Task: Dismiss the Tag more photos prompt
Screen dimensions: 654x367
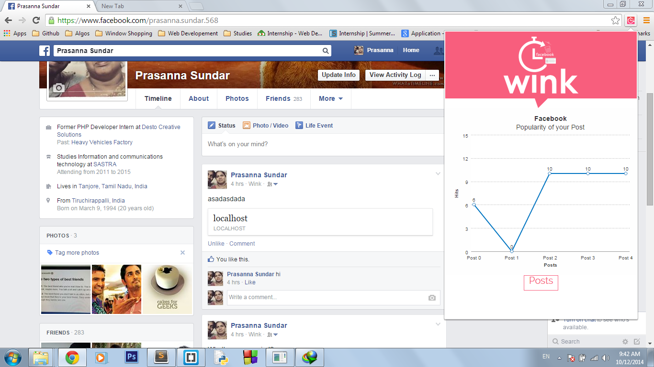Action: click(182, 253)
